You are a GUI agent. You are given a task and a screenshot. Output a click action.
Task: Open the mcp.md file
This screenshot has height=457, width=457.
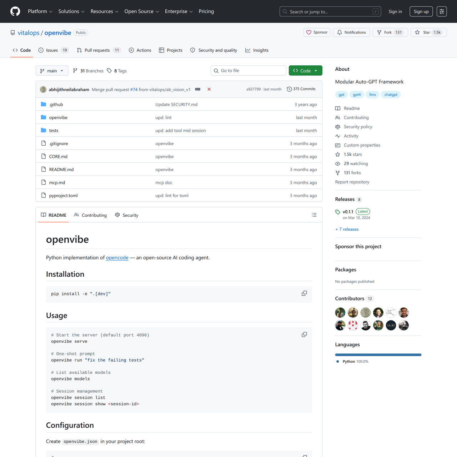coord(57,183)
